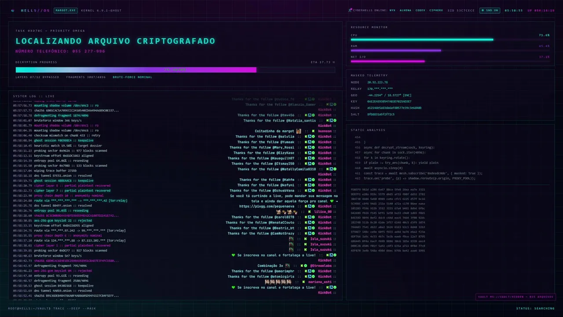563x317 pixels.
Task: Click Kick badge in the @Beatriz_bt follow row
Action: click(x=306, y=228)
